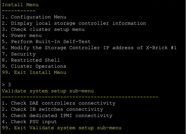Image resolution: width=186 pixels, height=134 pixels.
Task: Select the Restricted Shell option
Action: [31, 60]
